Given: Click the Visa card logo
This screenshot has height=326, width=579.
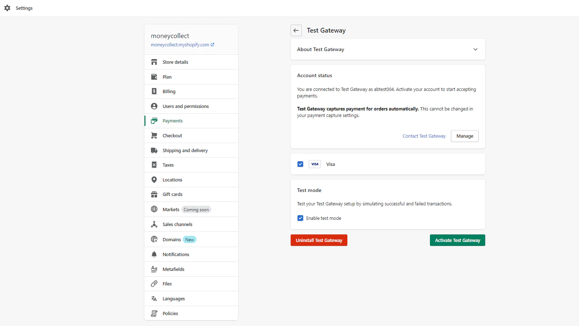Looking at the screenshot, I should (315, 164).
